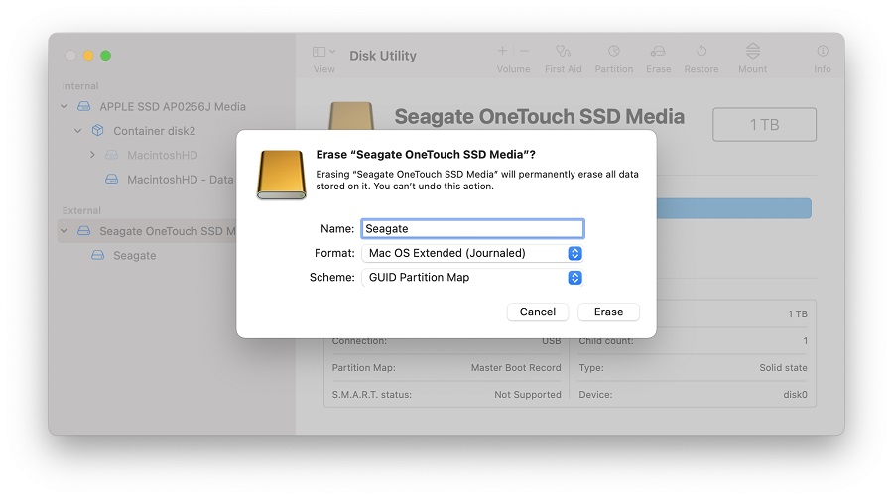This screenshot has width=893, height=499.
Task: Open the Scheme dropdown GUID Partition Map
Action: point(472,278)
